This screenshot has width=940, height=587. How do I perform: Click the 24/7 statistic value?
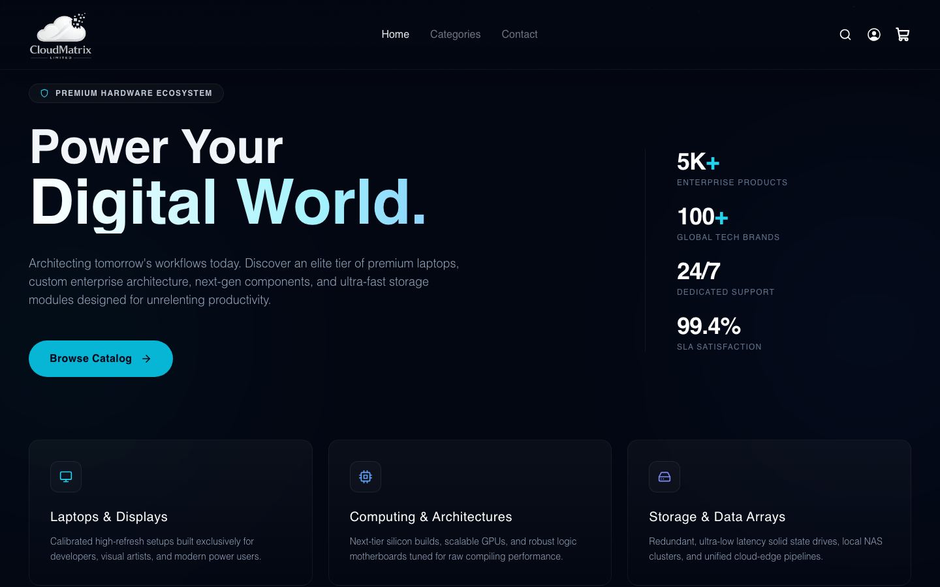[x=698, y=271]
